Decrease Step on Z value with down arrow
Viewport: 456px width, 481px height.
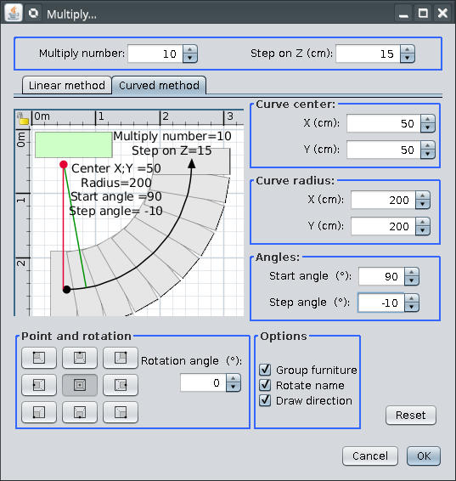tap(408, 58)
